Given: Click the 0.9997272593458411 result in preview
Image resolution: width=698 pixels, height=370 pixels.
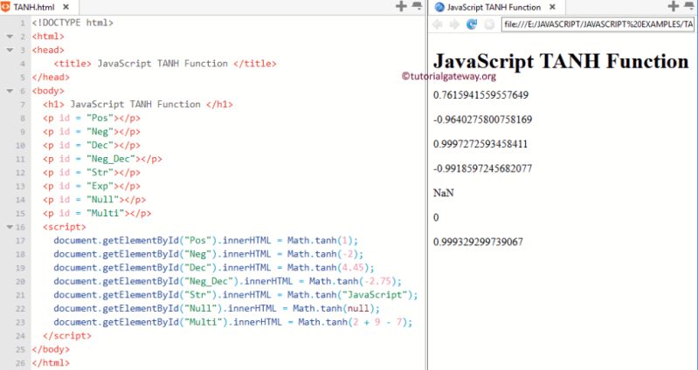Looking at the screenshot, I should pyautogui.click(x=480, y=144).
